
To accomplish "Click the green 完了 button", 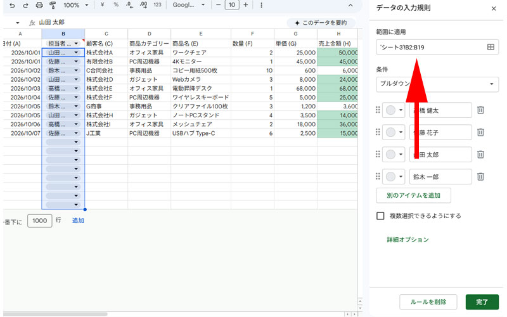I will click(482, 302).
